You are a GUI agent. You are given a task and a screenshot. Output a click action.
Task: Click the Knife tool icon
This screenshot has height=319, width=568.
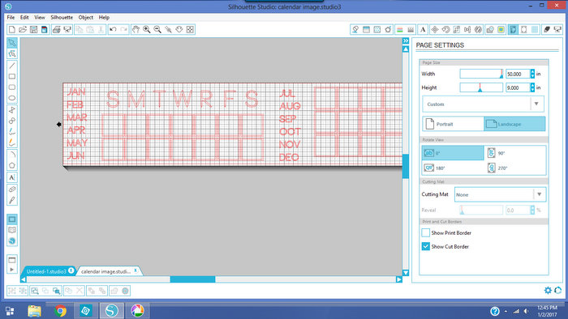12,200
